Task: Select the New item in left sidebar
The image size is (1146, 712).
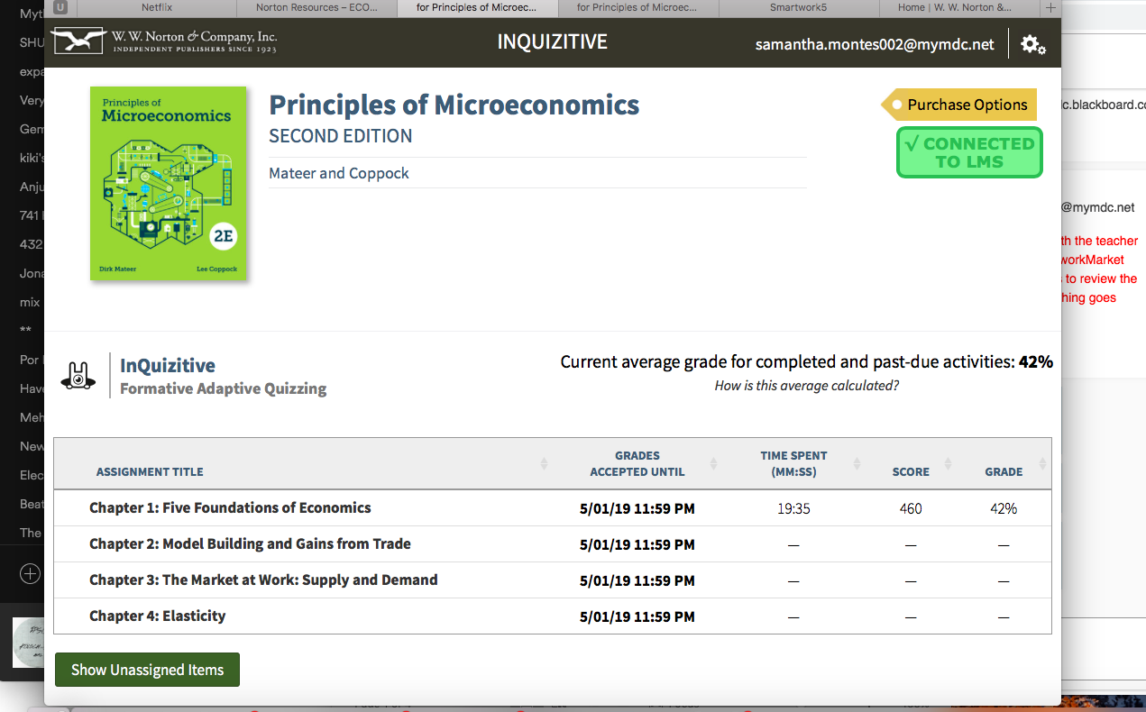Action: tap(32, 446)
